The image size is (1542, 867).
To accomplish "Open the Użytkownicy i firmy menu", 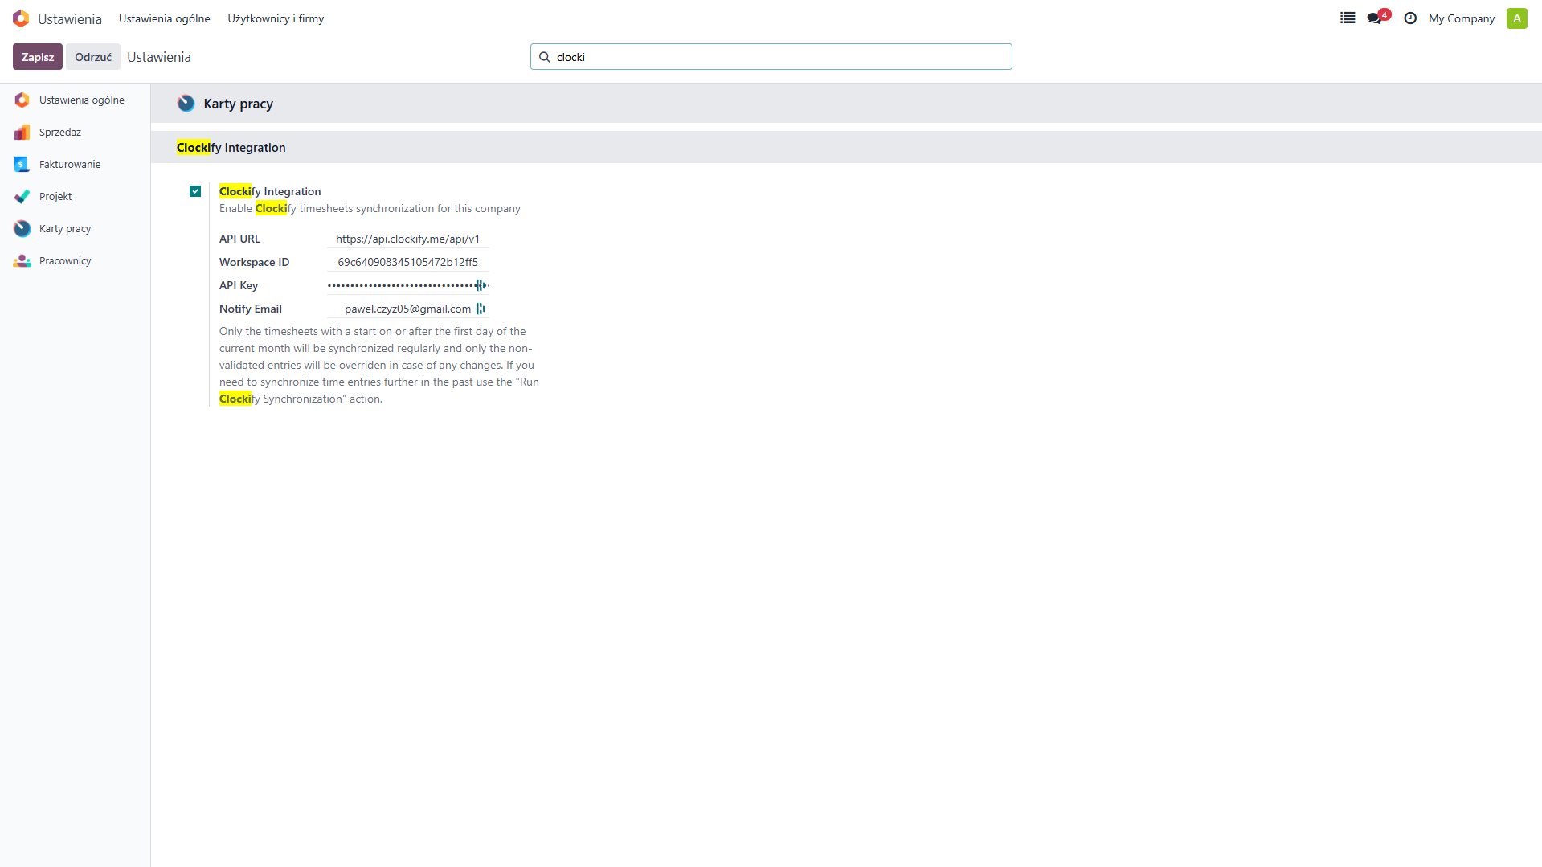I will pyautogui.click(x=276, y=18).
